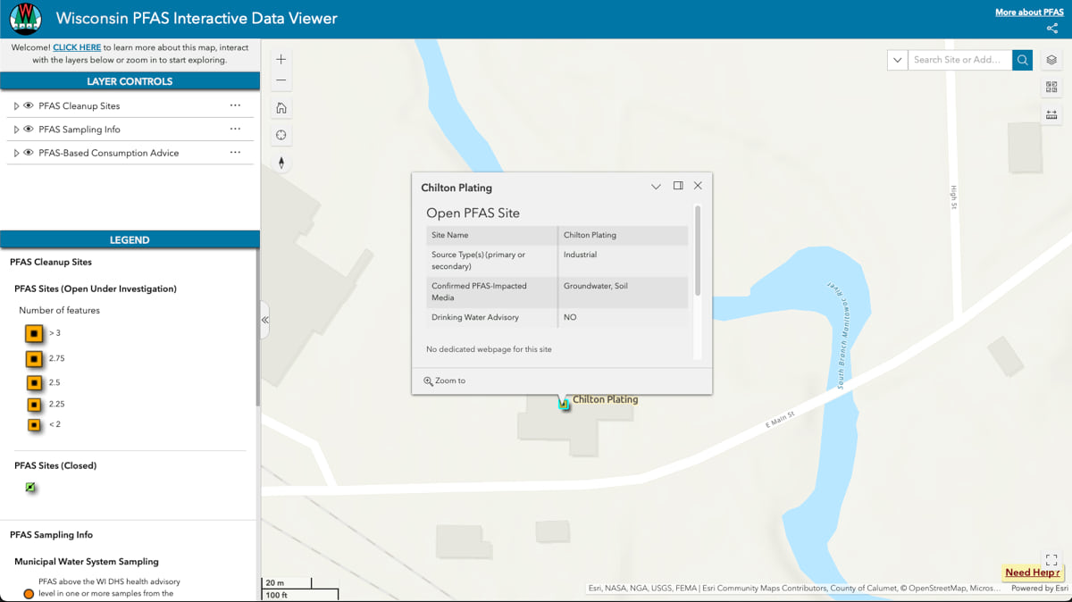This screenshot has width=1072, height=602.
Task: Click 'PFAS Sites (Open Under Investigation)' heading
Action: 96,288
